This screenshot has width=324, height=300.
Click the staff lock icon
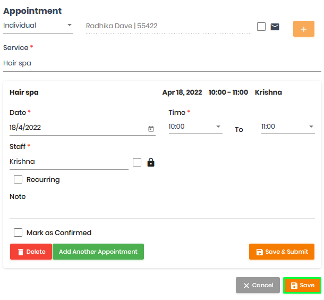click(x=151, y=162)
